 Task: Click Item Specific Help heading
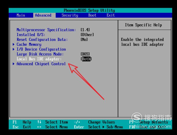143,25
